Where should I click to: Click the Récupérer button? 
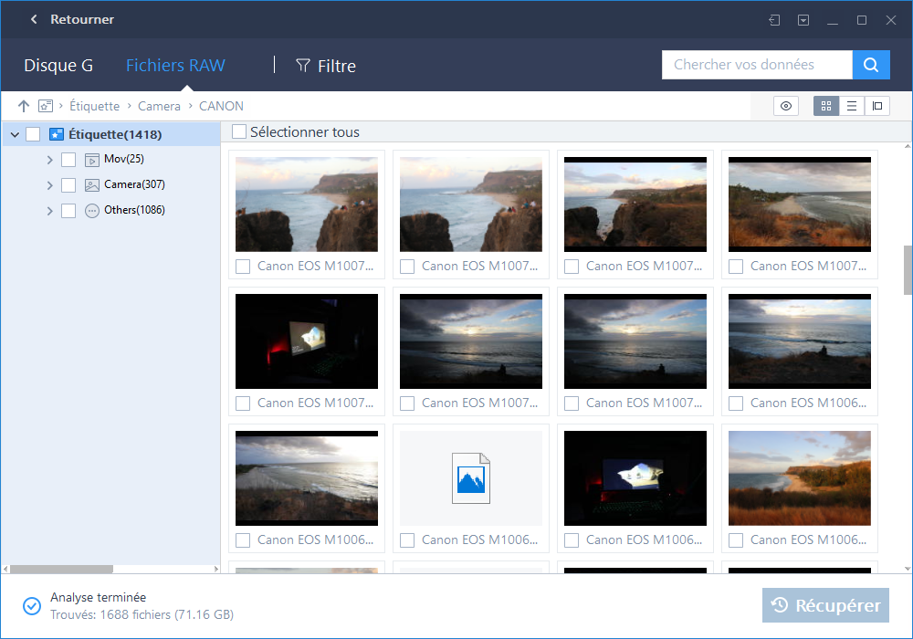tap(825, 605)
